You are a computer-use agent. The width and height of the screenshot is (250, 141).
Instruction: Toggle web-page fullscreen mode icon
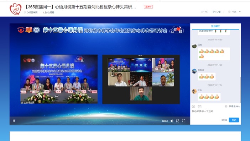[178, 121]
